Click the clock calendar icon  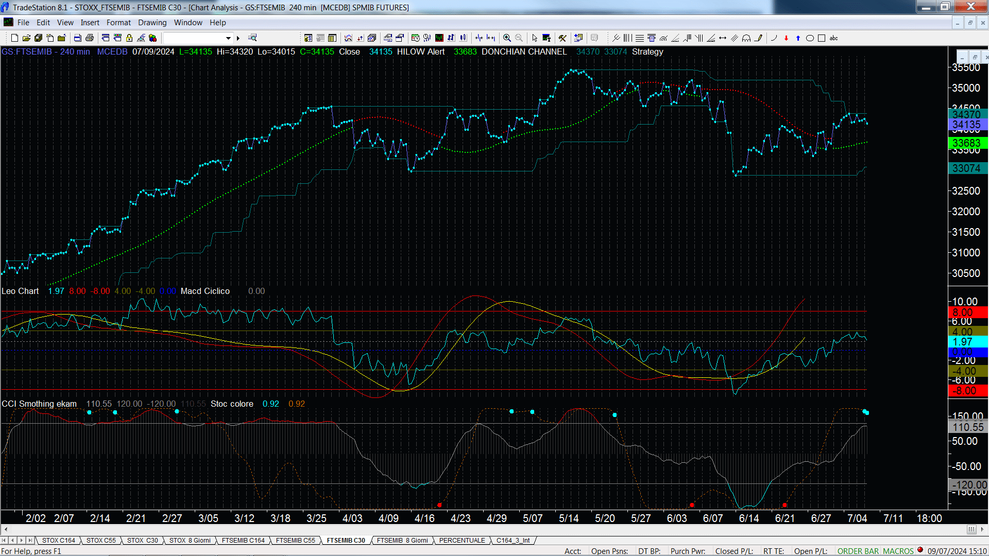(x=416, y=38)
